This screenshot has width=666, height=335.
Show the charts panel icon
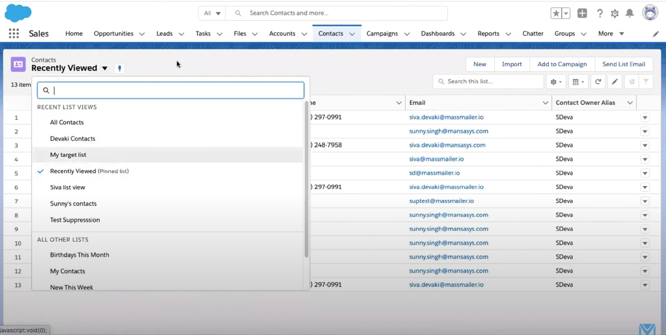[x=632, y=82]
